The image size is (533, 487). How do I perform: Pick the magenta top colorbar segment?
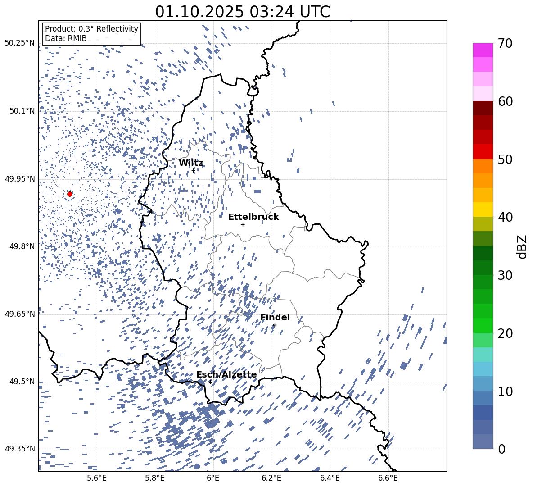(483, 50)
